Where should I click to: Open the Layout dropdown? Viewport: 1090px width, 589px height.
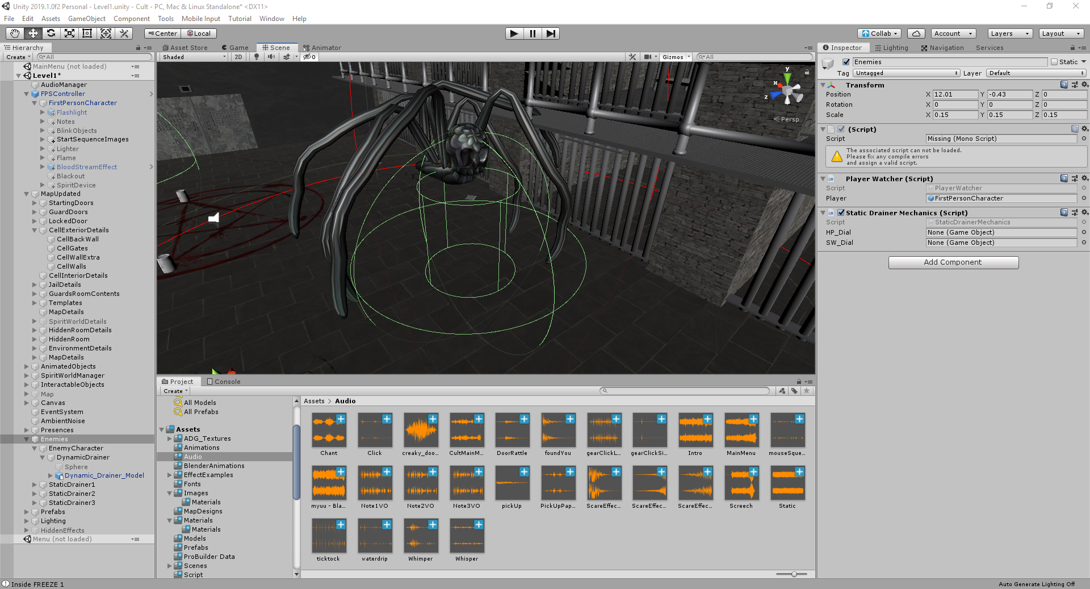[x=1061, y=34]
